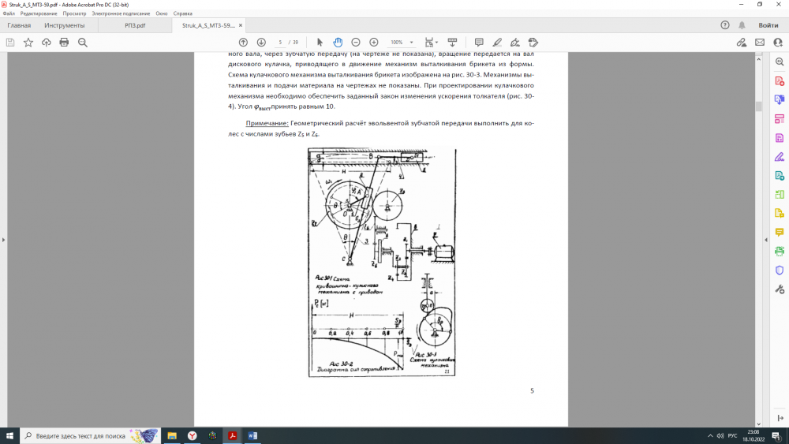Open Yandex Browser from the taskbar
Image resolution: width=789 pixels, height=444 pixels.
[193, 436]
